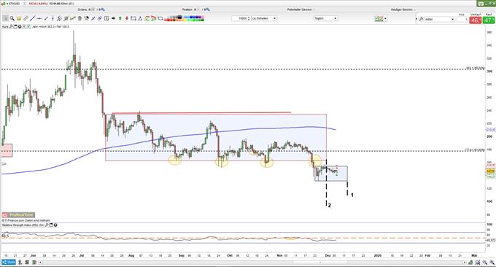
Task: Click the wrench icon left of the order type box
Action: coord(422,19)
